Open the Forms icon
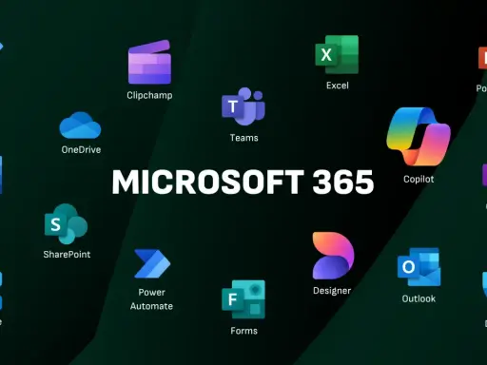This screenshot has height=365, width=487. point(243,299)
